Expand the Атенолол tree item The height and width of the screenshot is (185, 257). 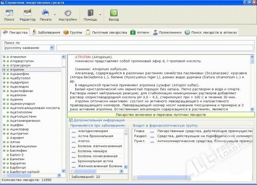4,57
